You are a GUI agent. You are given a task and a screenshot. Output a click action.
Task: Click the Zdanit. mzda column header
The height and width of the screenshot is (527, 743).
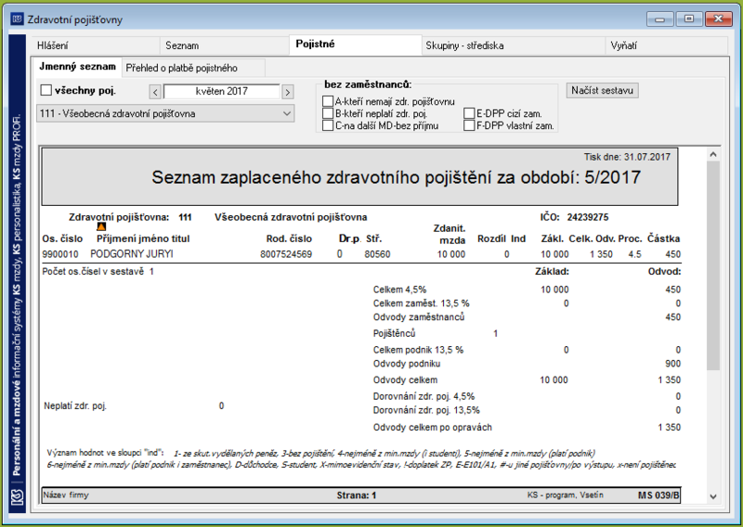point(450,235)
